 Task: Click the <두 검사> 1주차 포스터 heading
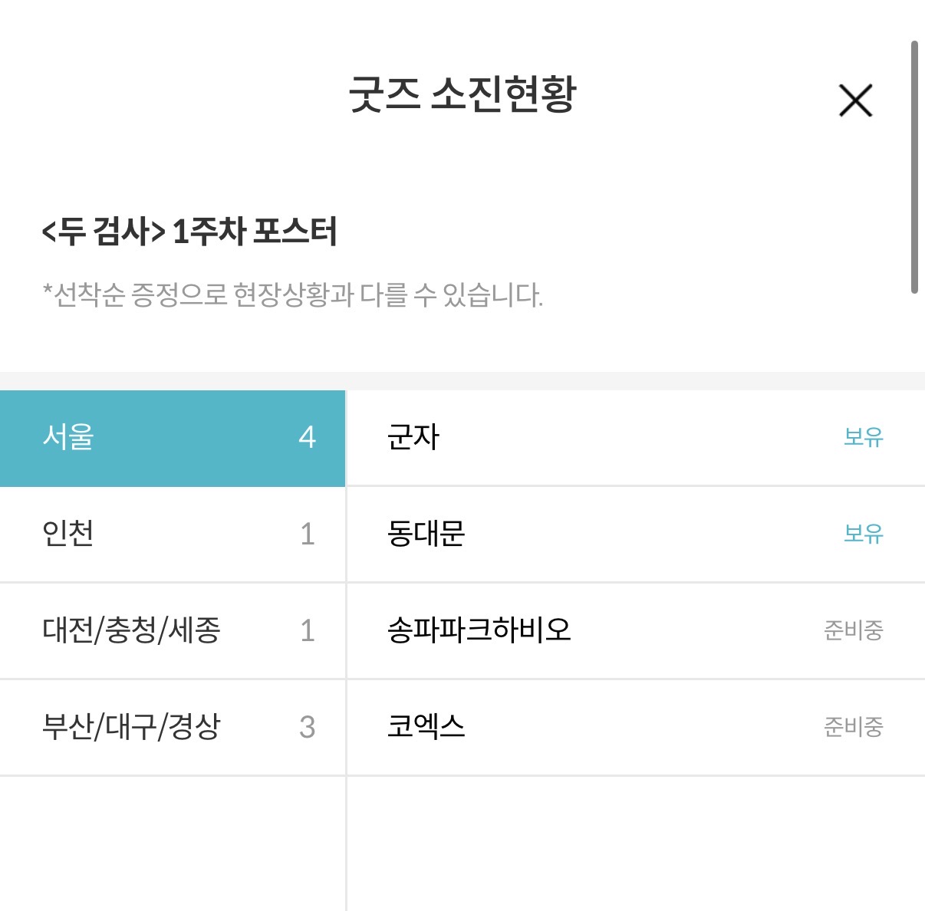tap(189, 232)
